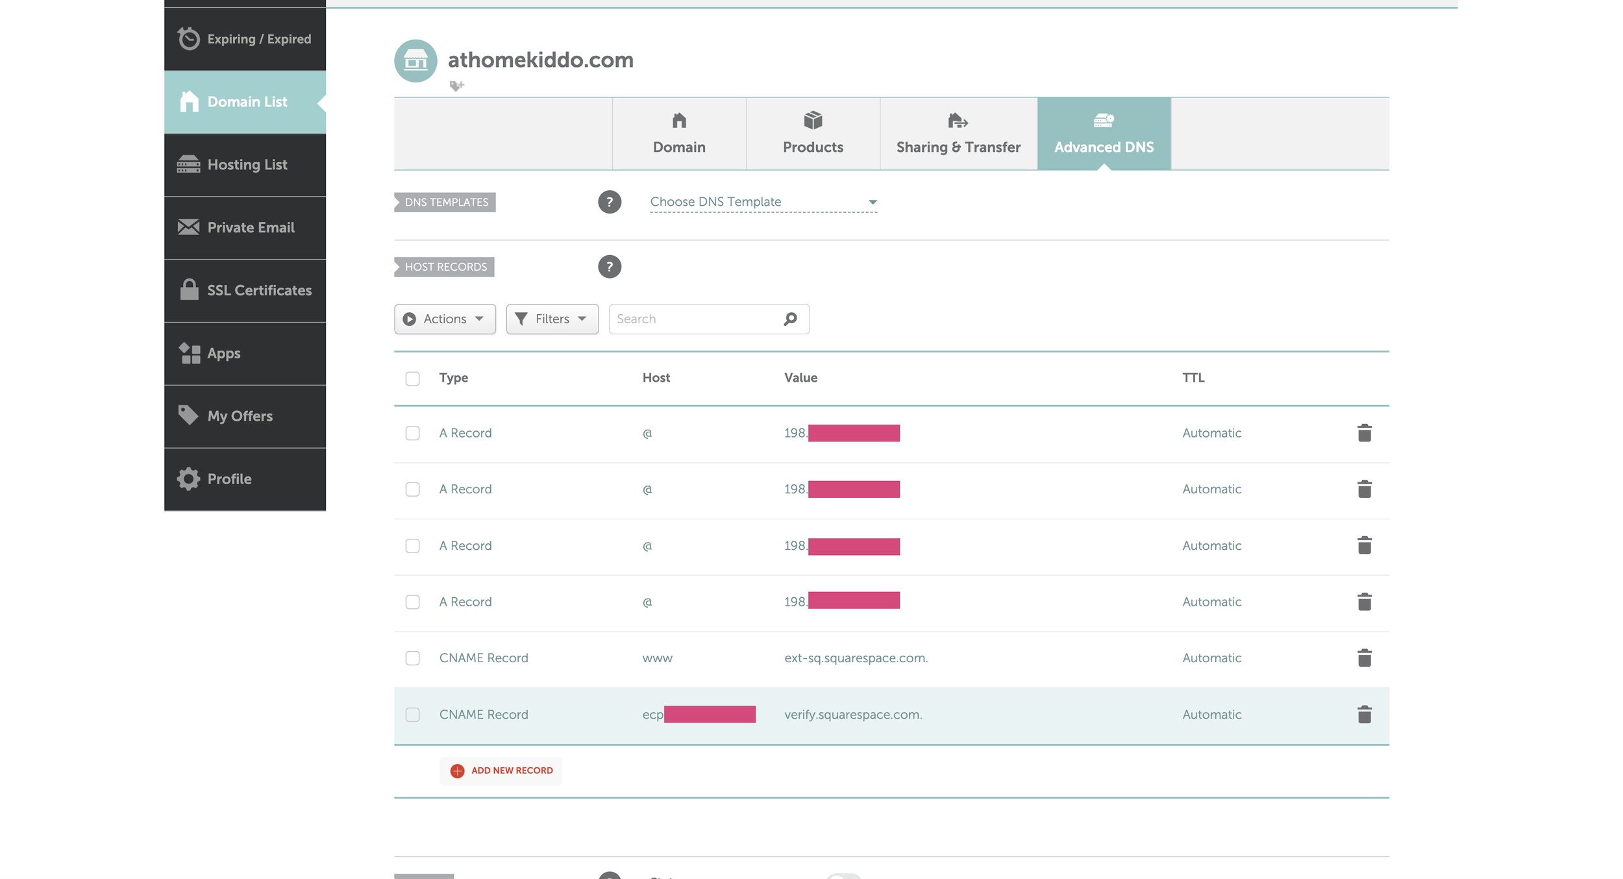Click the tag icon under domain name
Image resolution: width=1623 pixels, height=879 pixels.
coord(456,86)
